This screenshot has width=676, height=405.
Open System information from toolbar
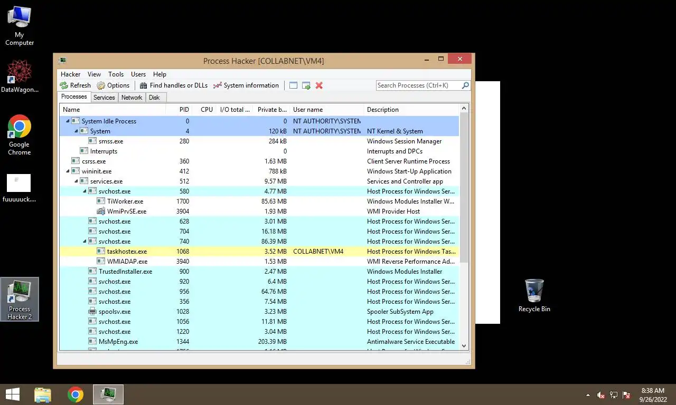246,85
